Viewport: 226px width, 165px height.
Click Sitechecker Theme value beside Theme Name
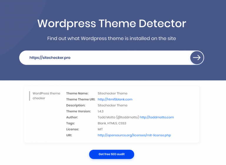click(x=112, y=93)
